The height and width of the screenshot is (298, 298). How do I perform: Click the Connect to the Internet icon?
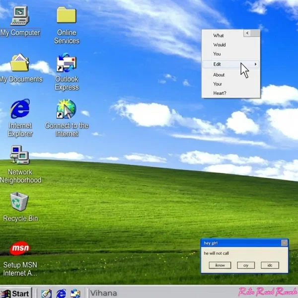pos(66,110)
